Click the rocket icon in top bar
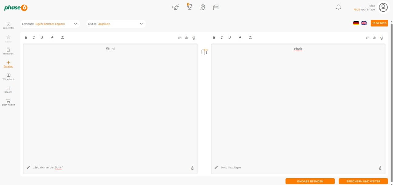 click(x=176, y=7)
